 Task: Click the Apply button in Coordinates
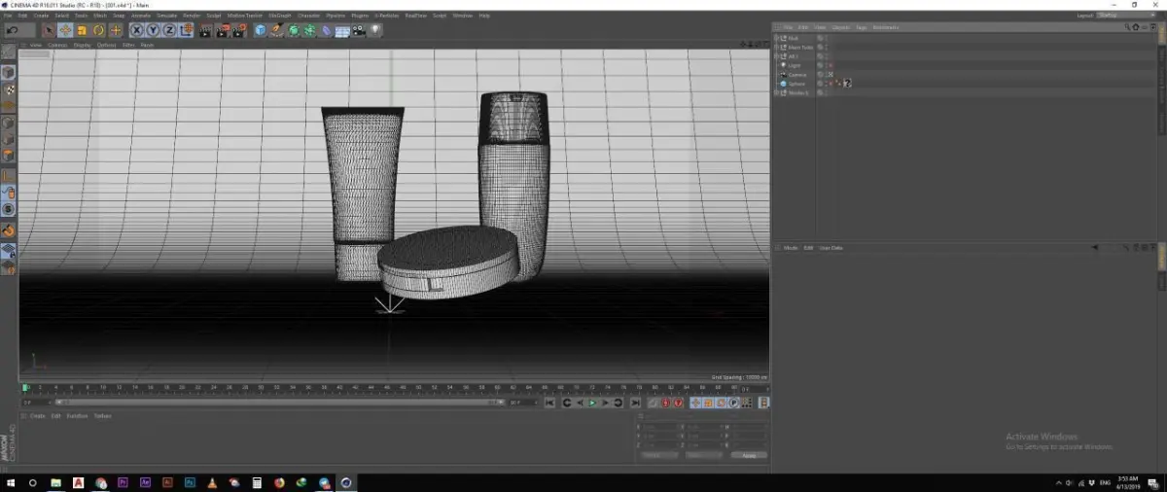pyautogui.click(x=749, y=455)
